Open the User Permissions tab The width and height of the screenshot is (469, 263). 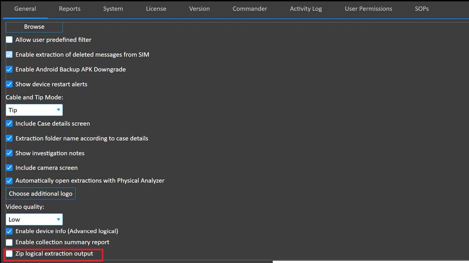[x=368, y=9]
